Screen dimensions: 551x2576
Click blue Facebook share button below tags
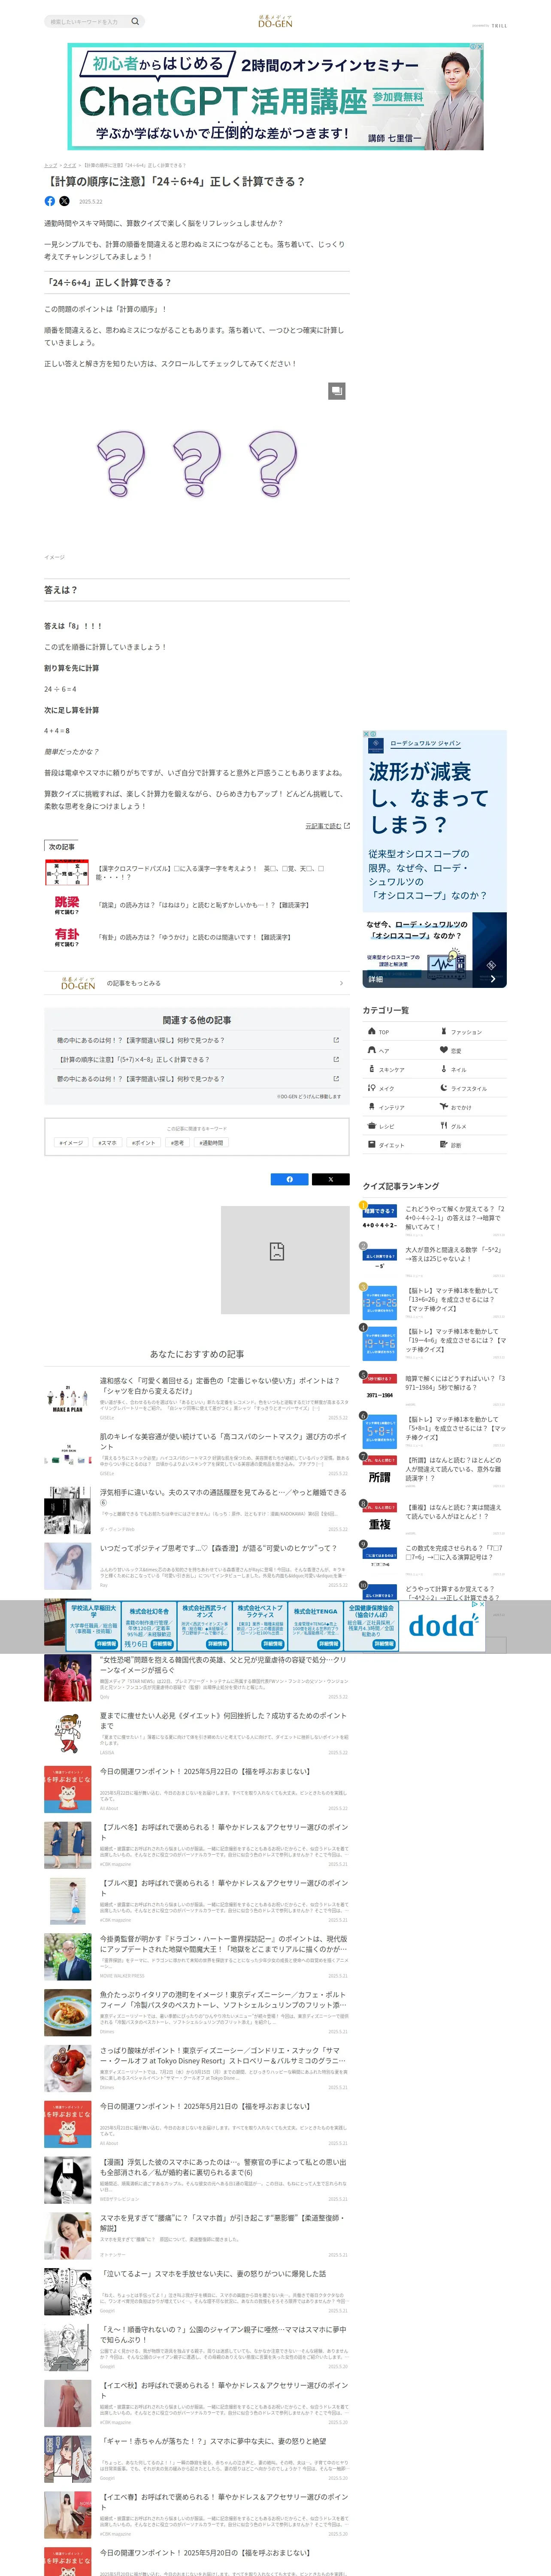290,1180
